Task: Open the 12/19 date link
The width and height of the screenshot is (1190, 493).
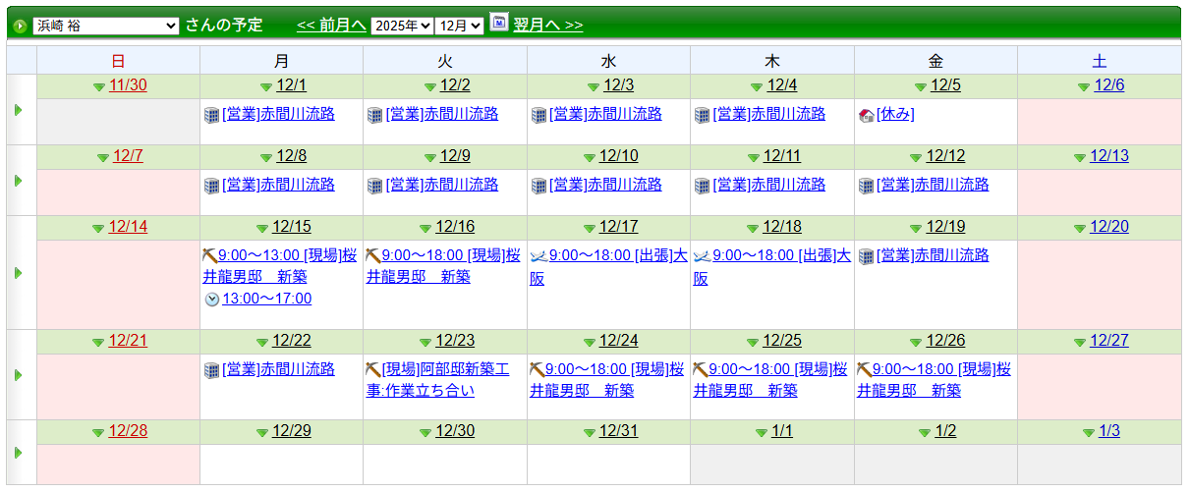Action: pos(945,227)
